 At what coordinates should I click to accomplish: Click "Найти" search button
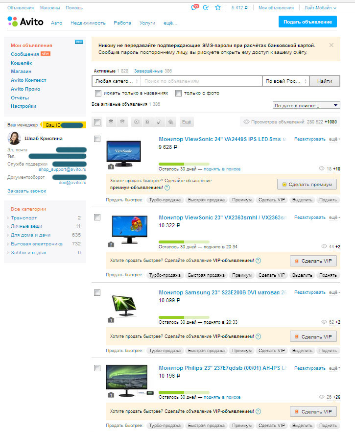325,81
